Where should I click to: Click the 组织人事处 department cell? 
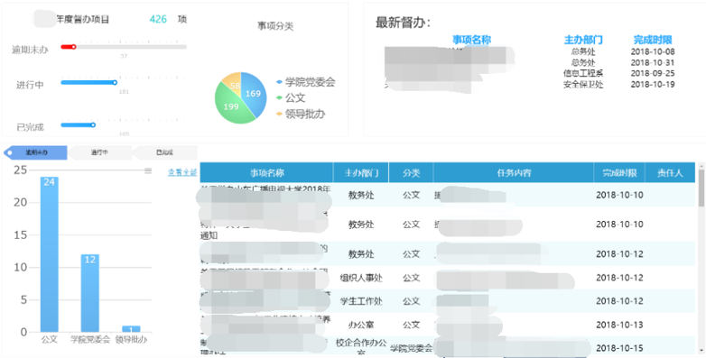coord(361,278)
